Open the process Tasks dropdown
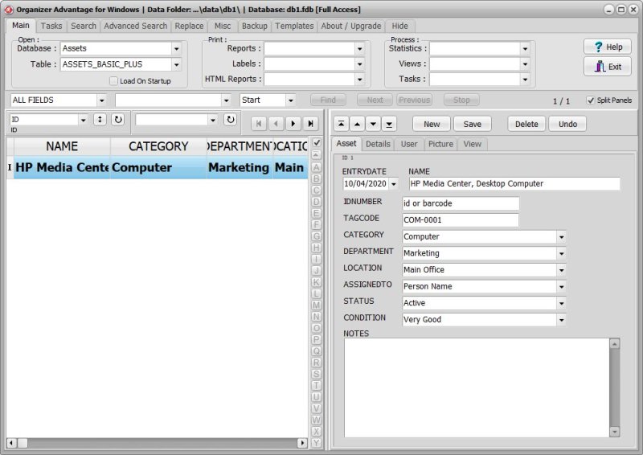 [525, 80]
